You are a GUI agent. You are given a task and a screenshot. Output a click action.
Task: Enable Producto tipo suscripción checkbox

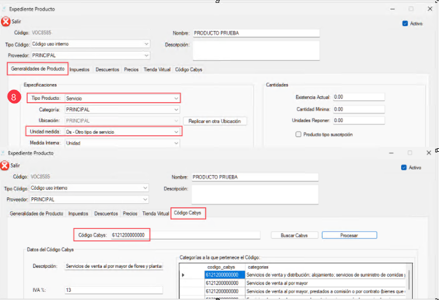(298, 134)
